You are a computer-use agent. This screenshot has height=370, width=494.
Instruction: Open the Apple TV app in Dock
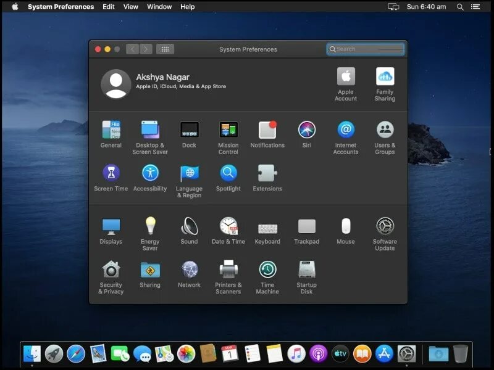coord(340,353)
